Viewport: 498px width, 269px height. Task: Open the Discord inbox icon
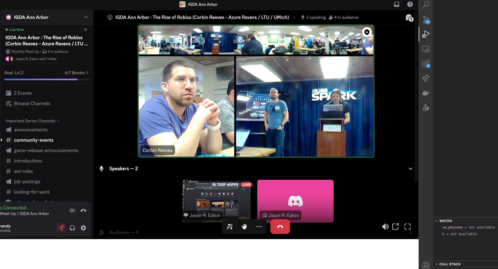pyautogui.click(x=397, y=4)
